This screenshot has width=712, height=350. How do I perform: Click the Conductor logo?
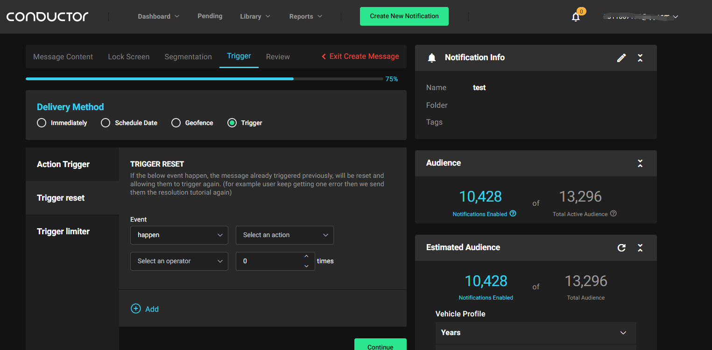click(x=47, y=16)
